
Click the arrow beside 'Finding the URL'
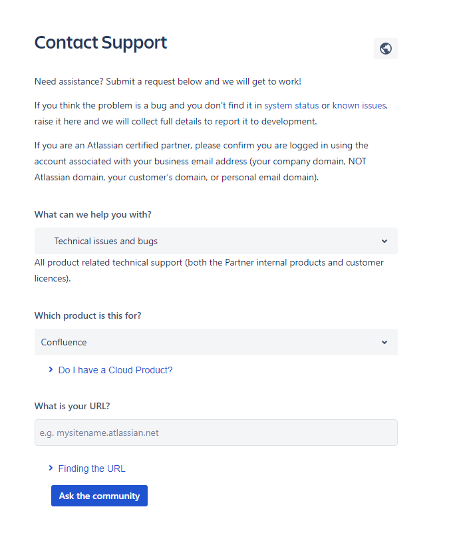[x=51, y=468]
